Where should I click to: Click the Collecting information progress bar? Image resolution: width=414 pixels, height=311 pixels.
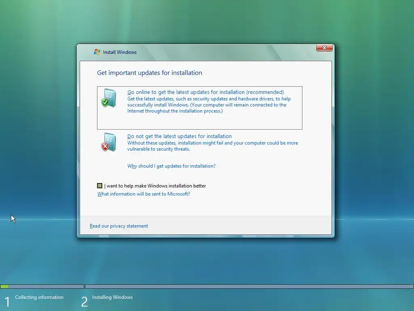42,286
